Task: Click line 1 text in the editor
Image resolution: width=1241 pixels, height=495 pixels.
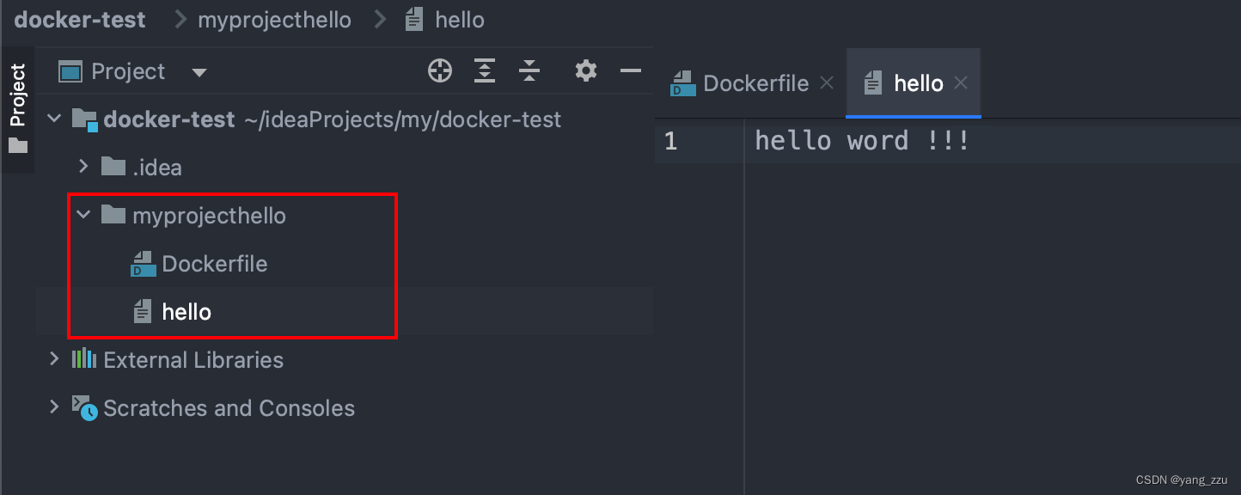Action: 862,141
